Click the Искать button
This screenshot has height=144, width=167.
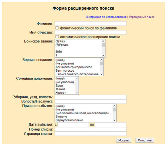(x=124, y=140)
